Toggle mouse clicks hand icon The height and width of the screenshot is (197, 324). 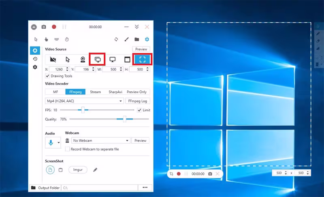pos(46,39)
